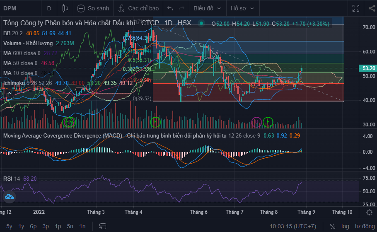The width and height of the screenshot is (377, 232).
Task: Expand the Biểu đồ dropdown
Action: click(x=207, y=8)
